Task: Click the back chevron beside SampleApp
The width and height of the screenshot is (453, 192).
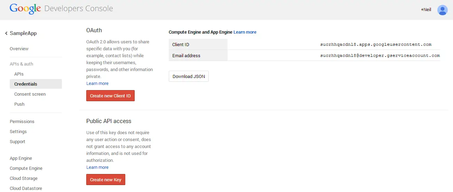Action: 6,33
